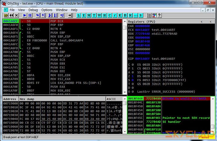Click the EIP register value 0041A6EF

[x=143, y=59]
